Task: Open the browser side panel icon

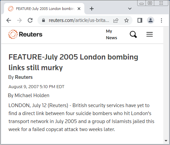Action: click(x=140, y=20)
